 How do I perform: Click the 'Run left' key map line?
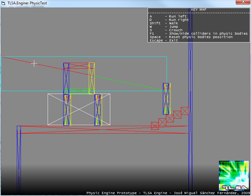tap(168, 16)
